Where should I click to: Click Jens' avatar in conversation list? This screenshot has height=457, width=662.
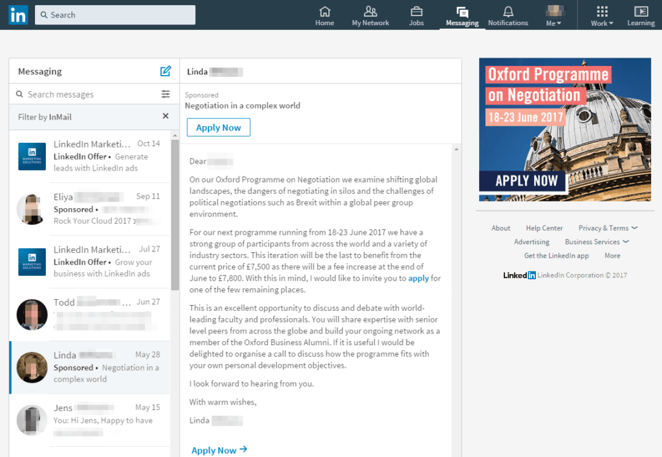point(32,420)
